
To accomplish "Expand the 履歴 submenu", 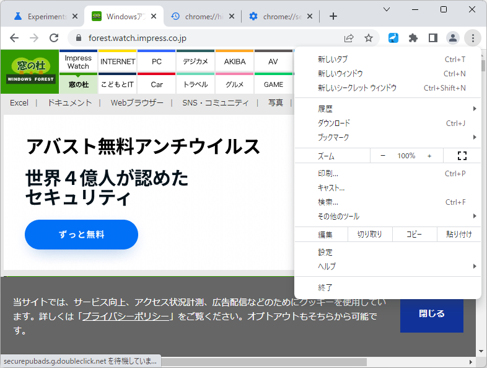I will [x=388, y=109].
